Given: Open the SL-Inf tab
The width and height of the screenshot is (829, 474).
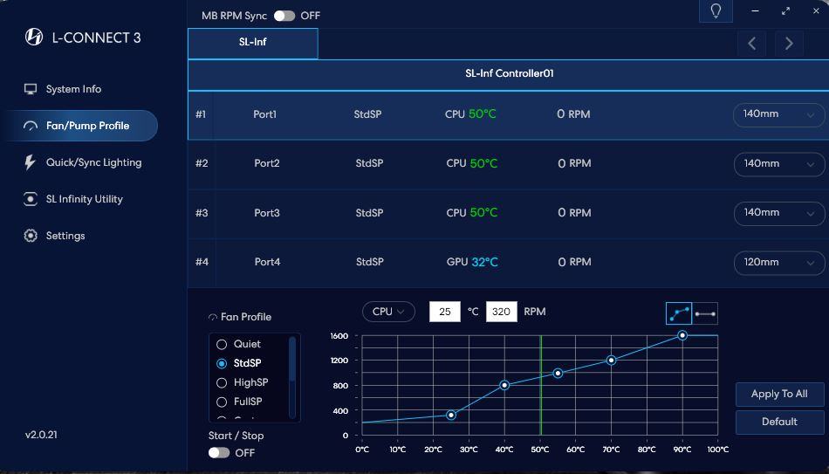Looking at the screenshot, I should [x=253, y=44].
